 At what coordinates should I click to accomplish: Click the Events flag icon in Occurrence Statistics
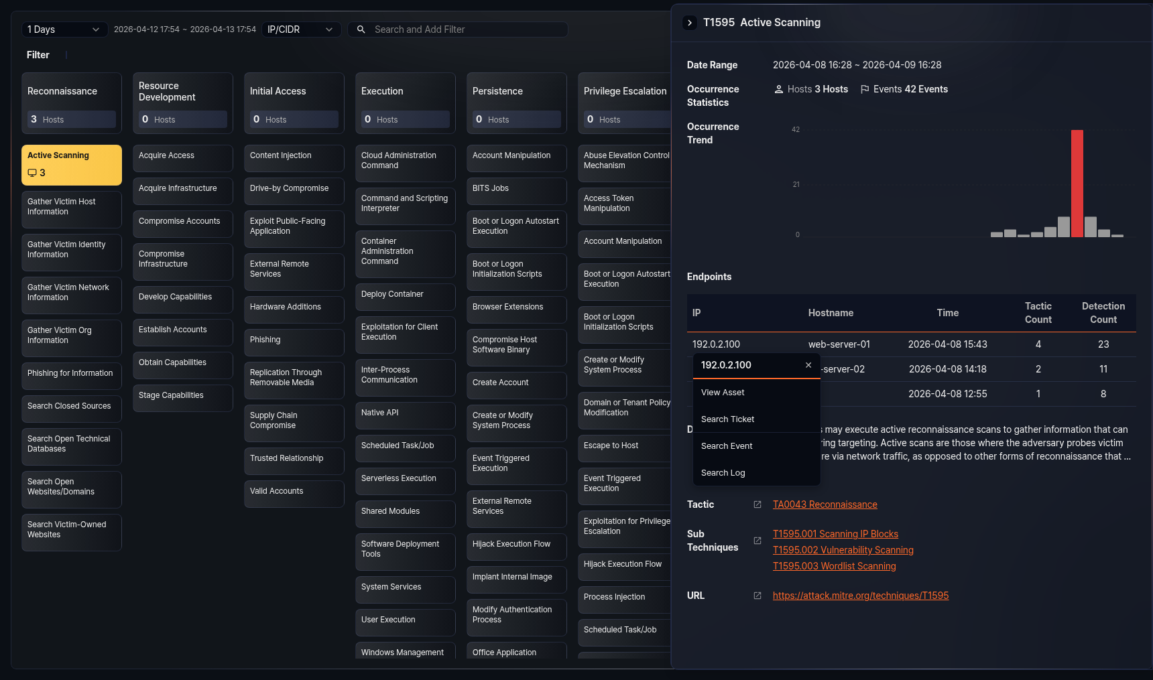coord(865,88)
